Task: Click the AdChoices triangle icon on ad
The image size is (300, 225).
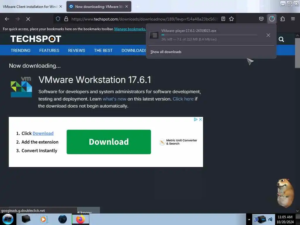Action: tap(195, 120)
